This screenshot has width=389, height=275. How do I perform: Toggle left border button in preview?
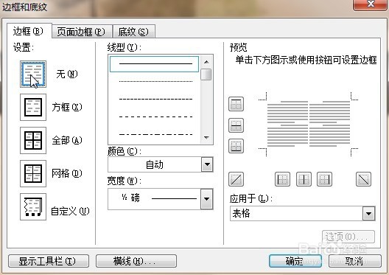point(283,179)
